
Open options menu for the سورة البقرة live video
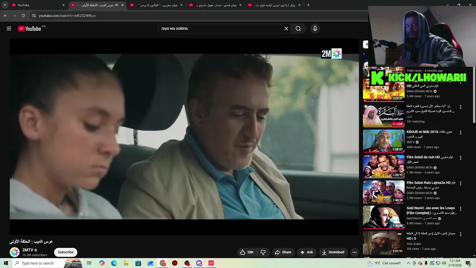click(x=460, y=107)
